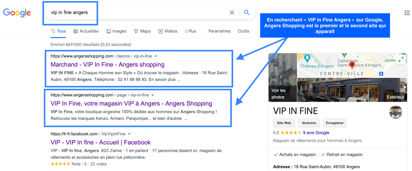The image size is (412, 171).
Task: Click the Extérieur storefront photo
Action: coord(352,90)
